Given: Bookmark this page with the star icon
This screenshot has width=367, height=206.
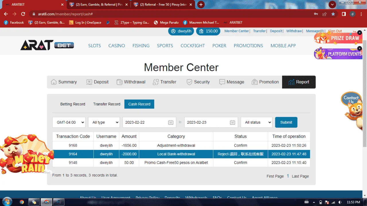Looking at the screenshot, I should pos(333,14).
